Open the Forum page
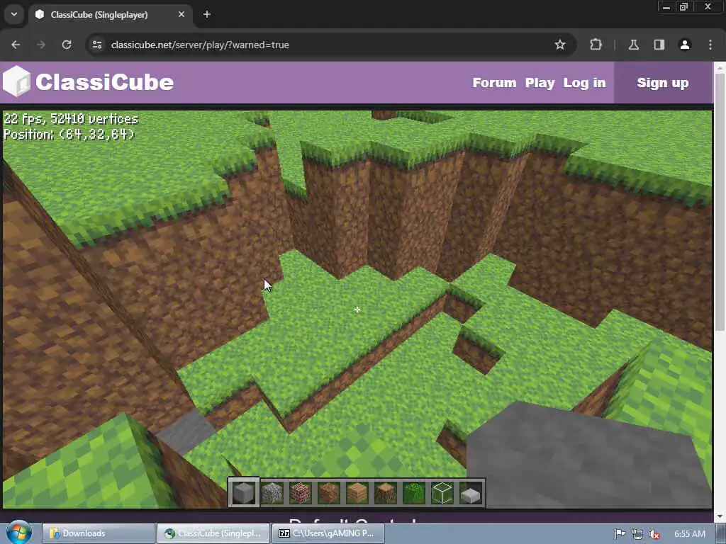The height and width of the screenshot is (544, 726). pos(494,83)
